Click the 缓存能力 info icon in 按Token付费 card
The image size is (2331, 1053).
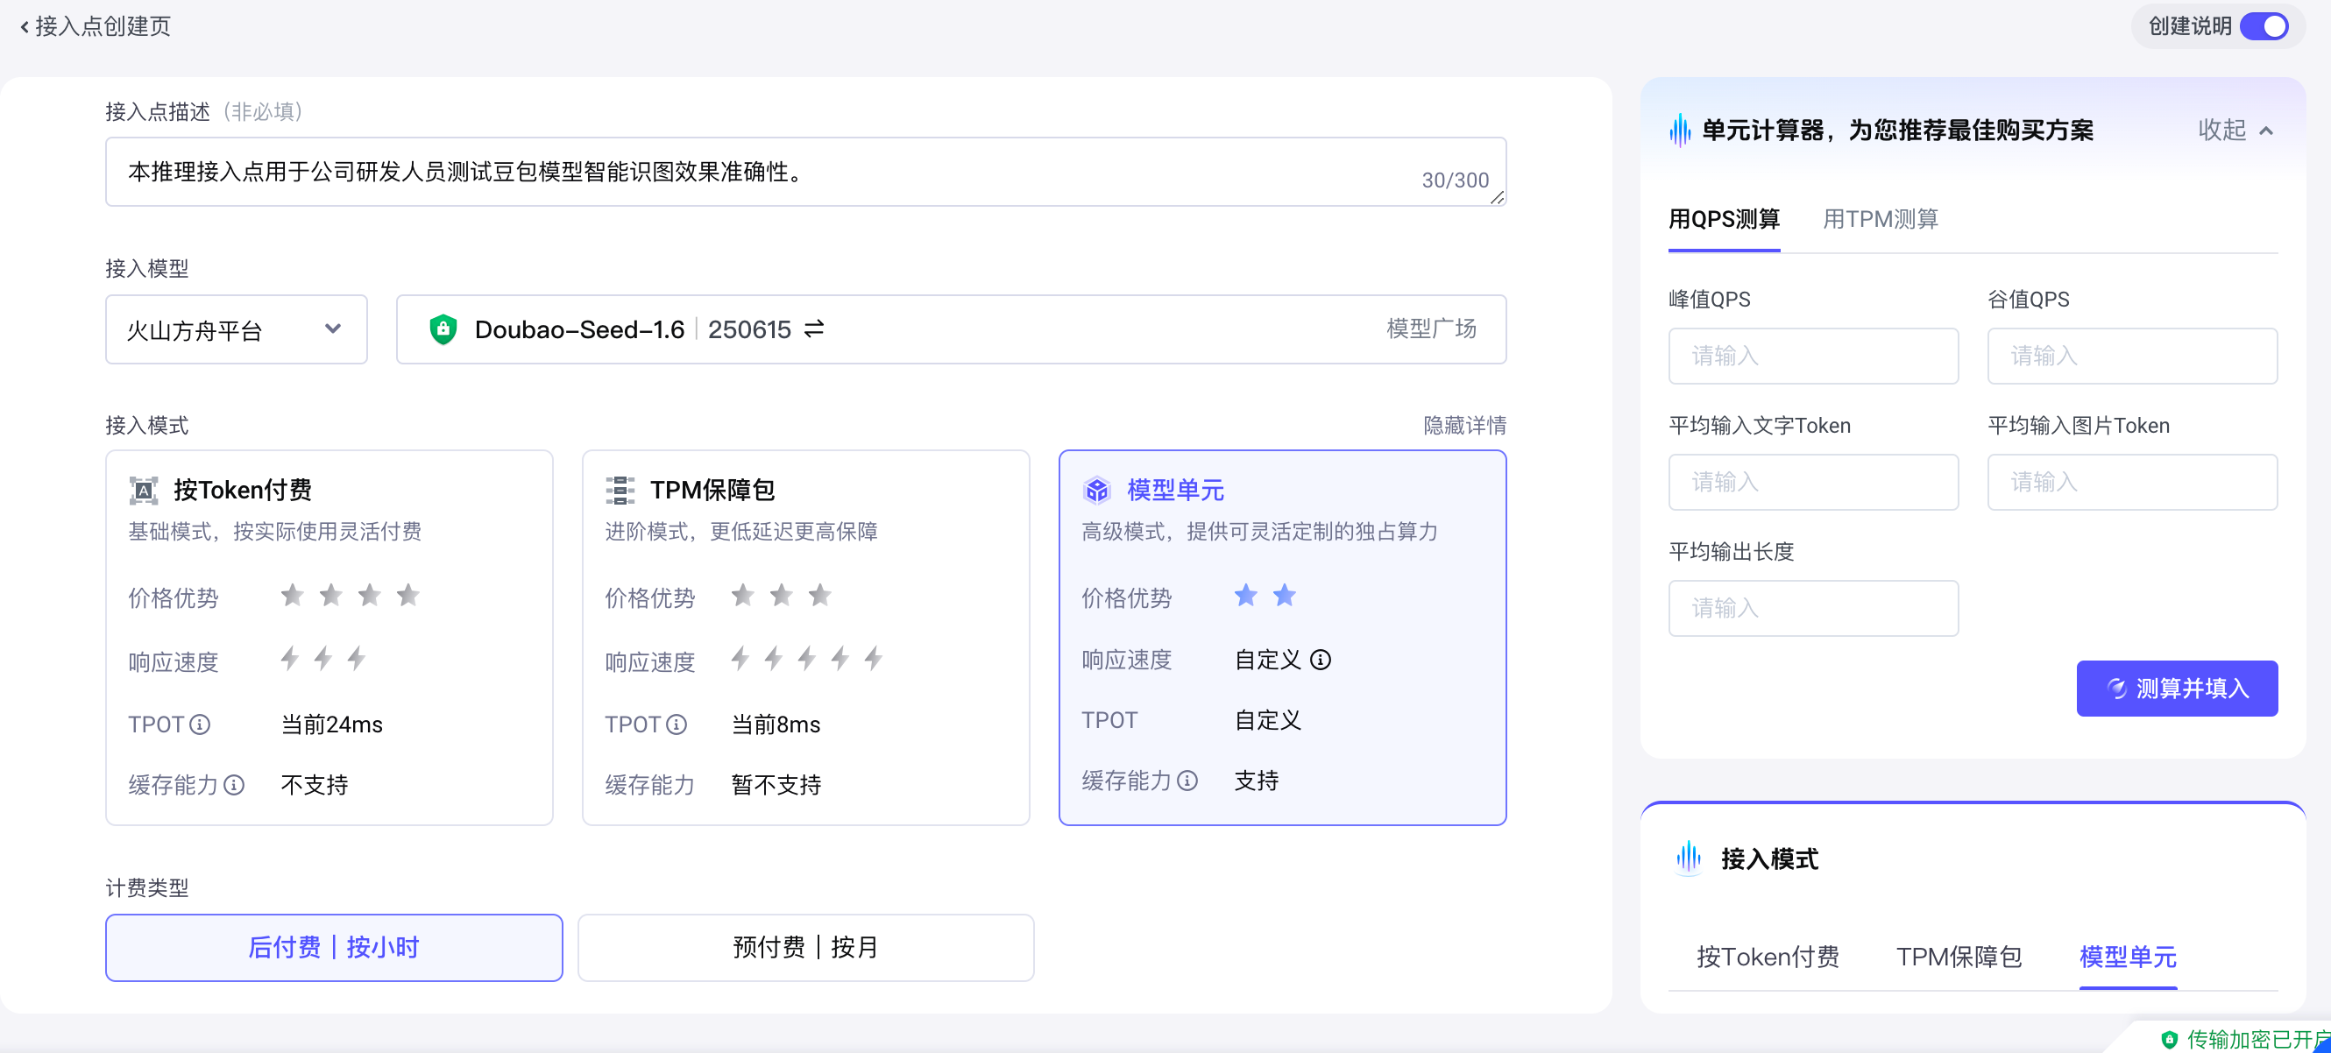click(233, 784)
